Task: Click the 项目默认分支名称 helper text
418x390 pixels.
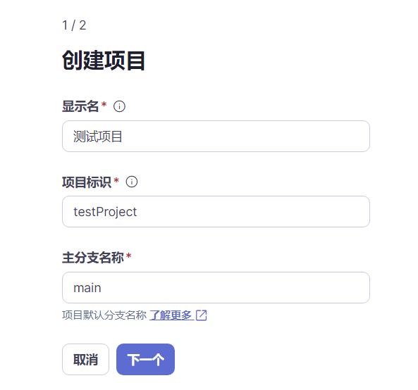Action: (104, 315)
